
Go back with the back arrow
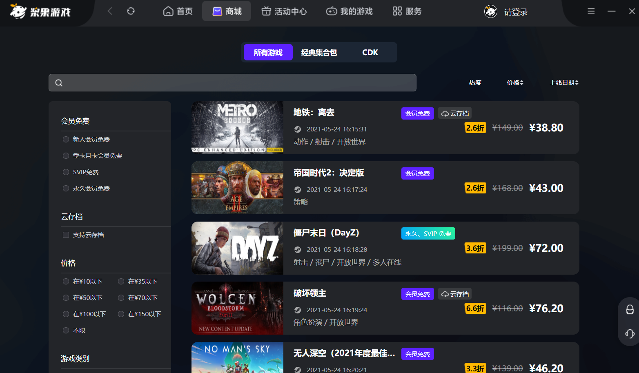point(110,11)
